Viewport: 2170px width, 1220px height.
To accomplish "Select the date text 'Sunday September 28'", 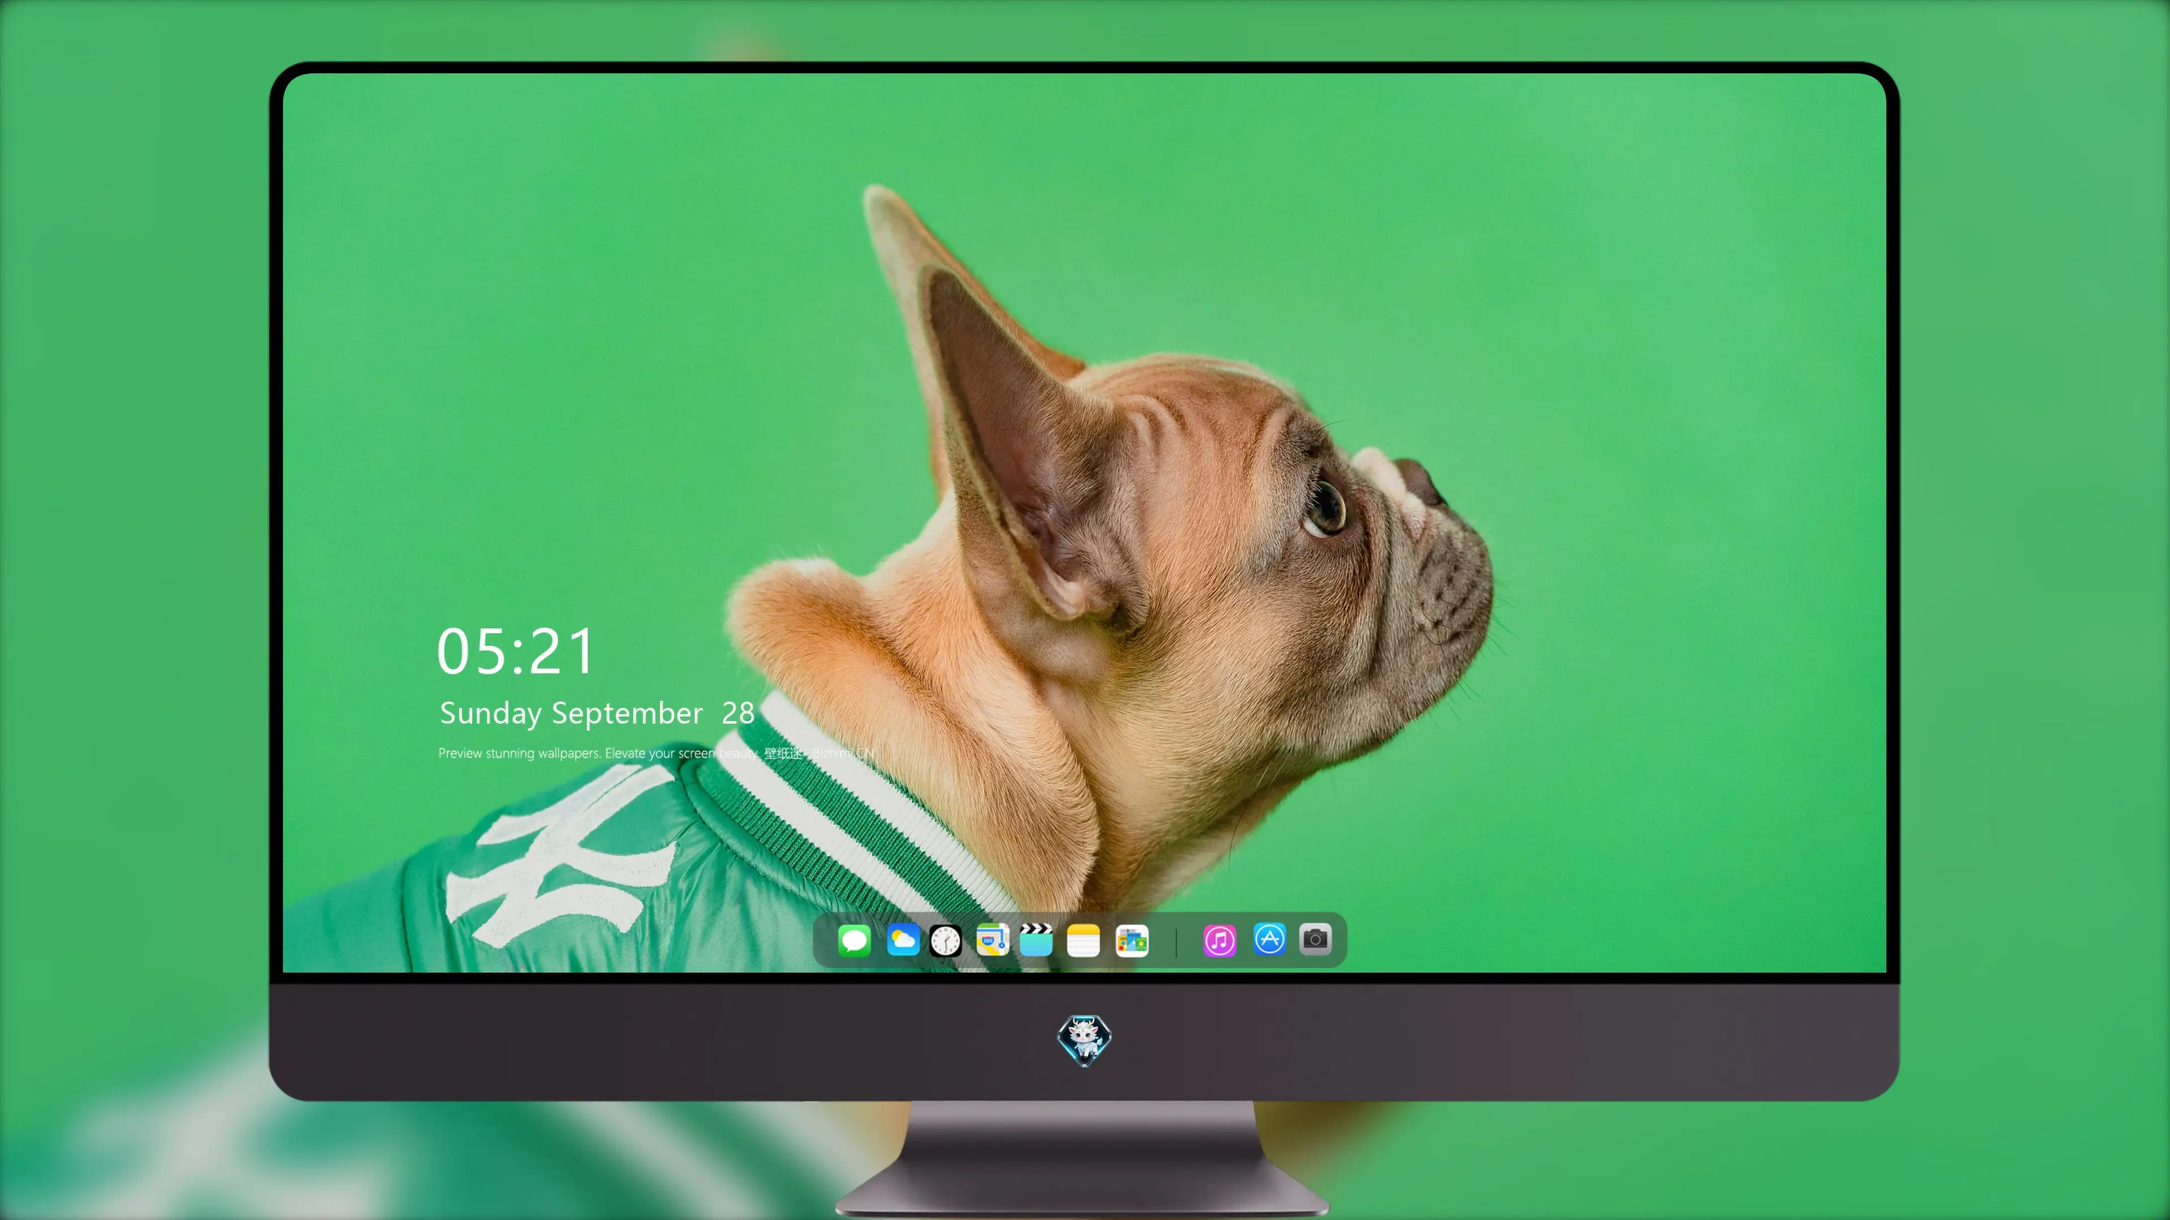I will [597, 713].
